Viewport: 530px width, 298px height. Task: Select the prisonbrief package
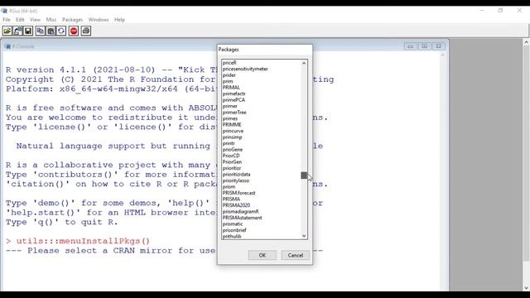coord(234,230)
